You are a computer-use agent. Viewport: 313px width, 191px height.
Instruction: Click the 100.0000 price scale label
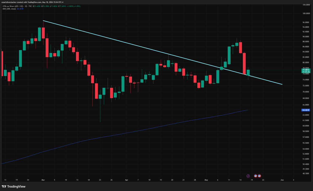306,14
